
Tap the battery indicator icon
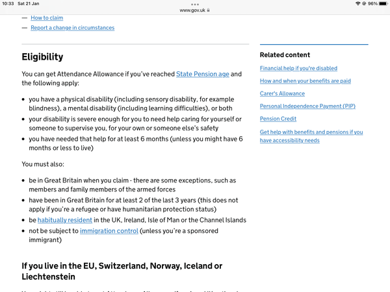[x=382, y=4]
